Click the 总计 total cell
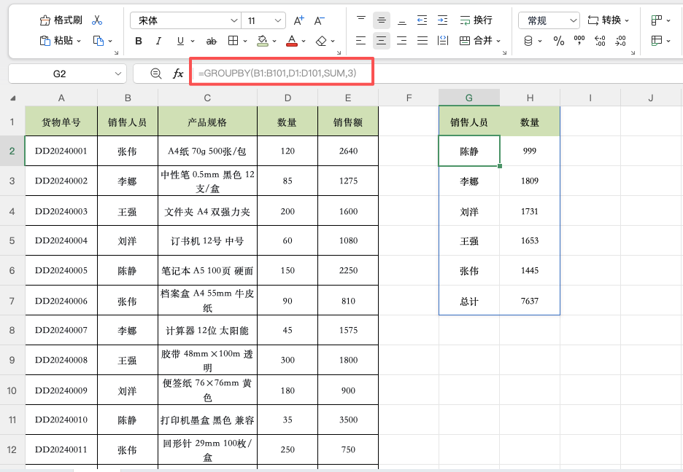 469,301
